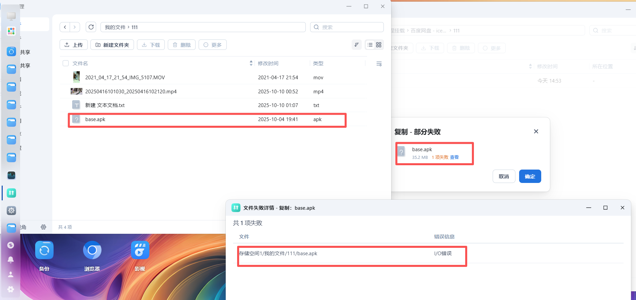Click 111 in the background window breadcrumb
636x300 pixels.
point(456,31)
